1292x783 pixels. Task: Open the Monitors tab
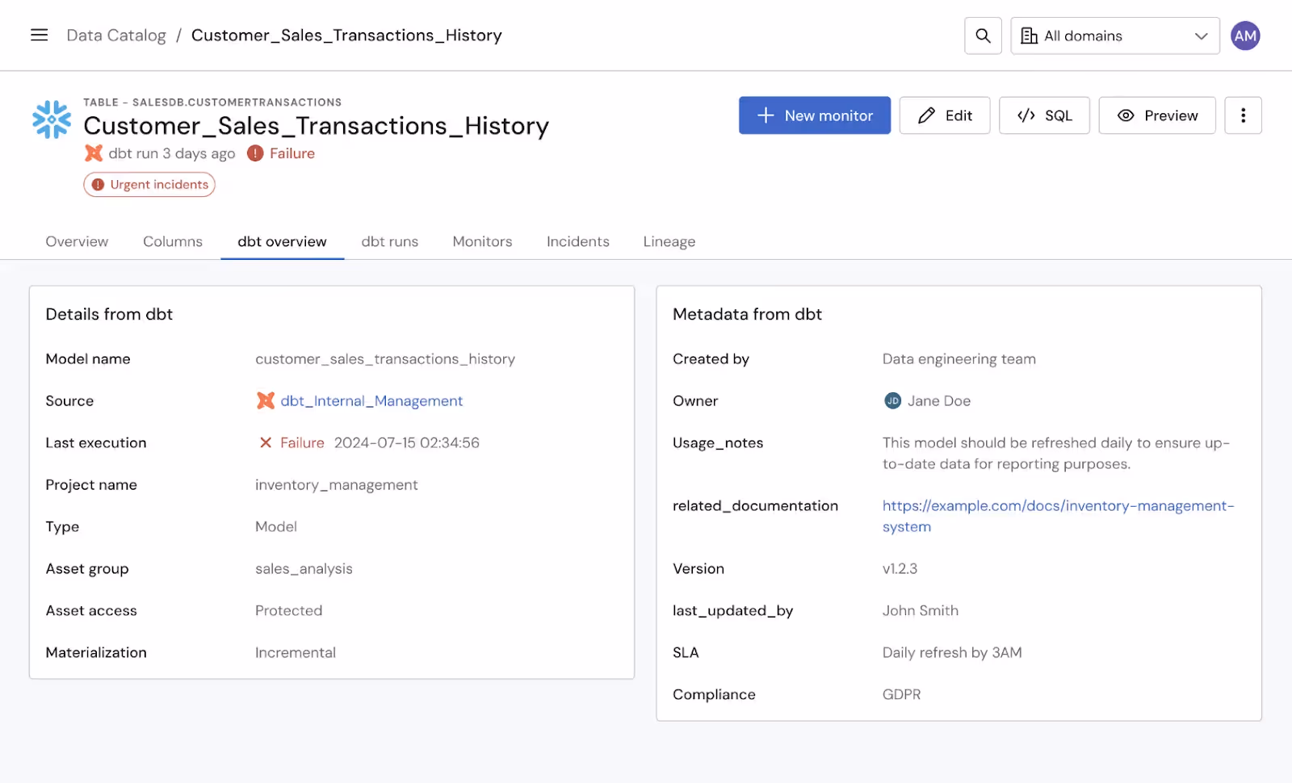click(x=482, y=241)
